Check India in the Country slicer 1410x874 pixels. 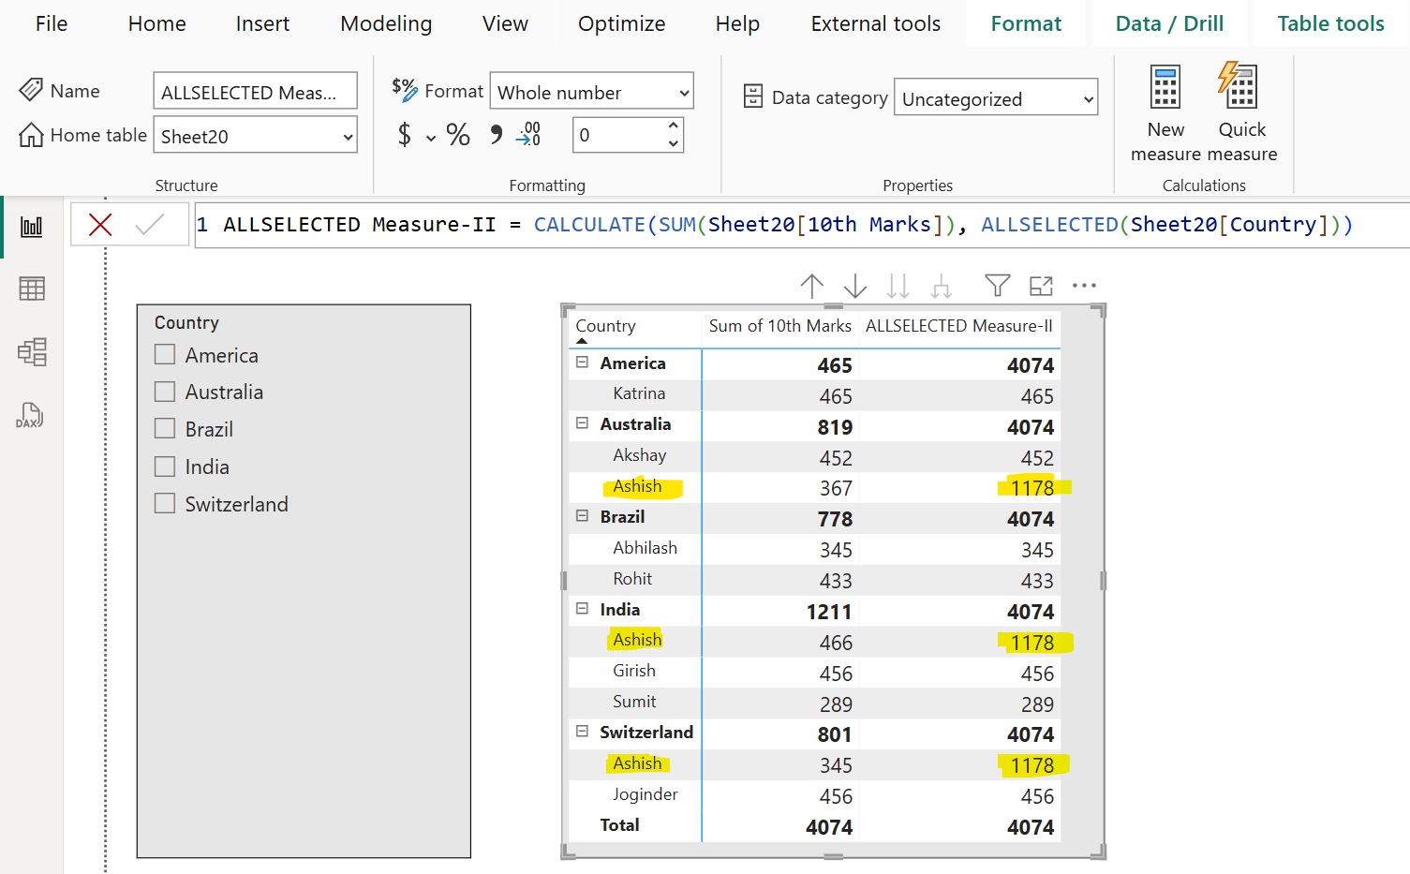click(165, 466)
